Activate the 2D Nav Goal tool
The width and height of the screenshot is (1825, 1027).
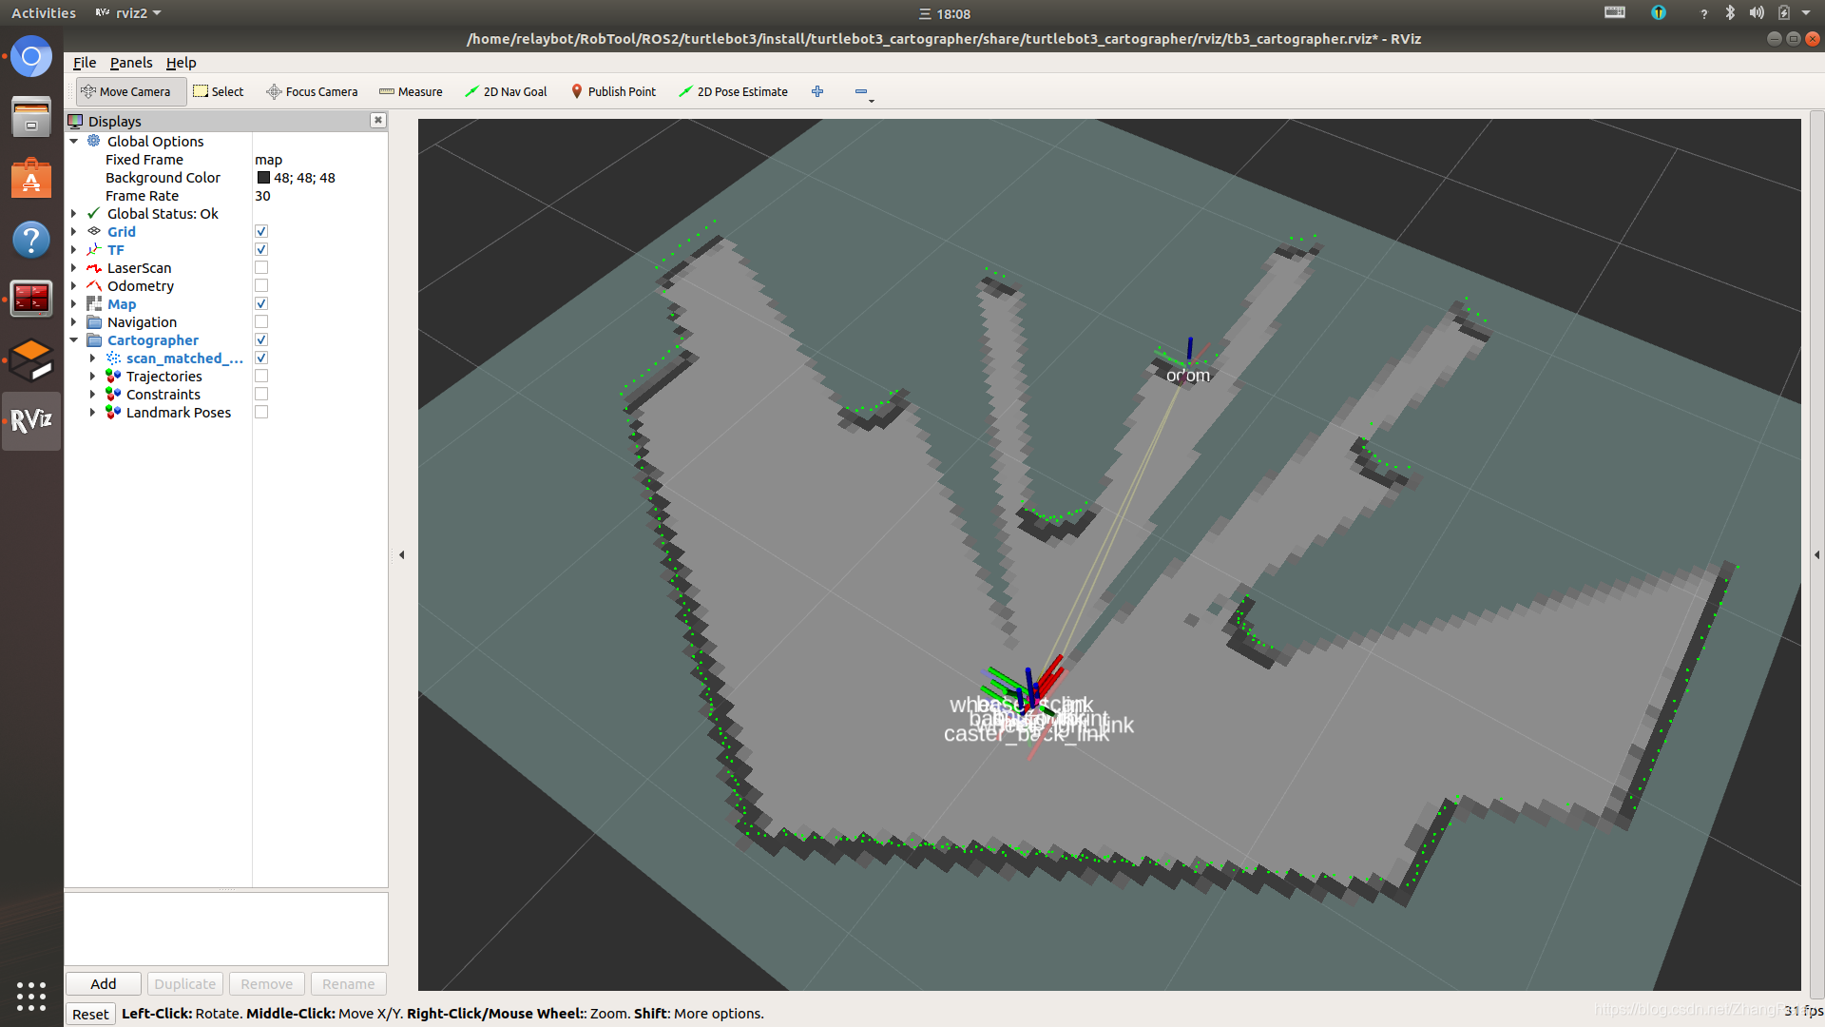point(506,91)
